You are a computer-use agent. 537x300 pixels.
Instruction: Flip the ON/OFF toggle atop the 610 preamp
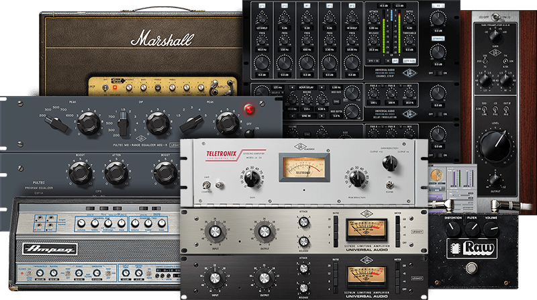click(x=495, y=16)
